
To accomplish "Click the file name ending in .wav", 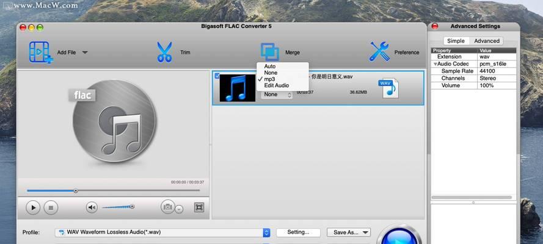I will (330, 77).
